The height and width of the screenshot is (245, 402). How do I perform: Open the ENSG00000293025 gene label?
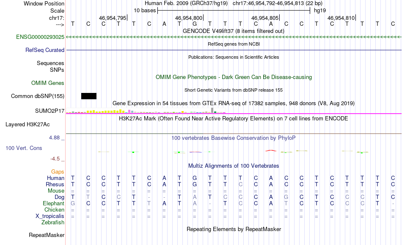40,37
